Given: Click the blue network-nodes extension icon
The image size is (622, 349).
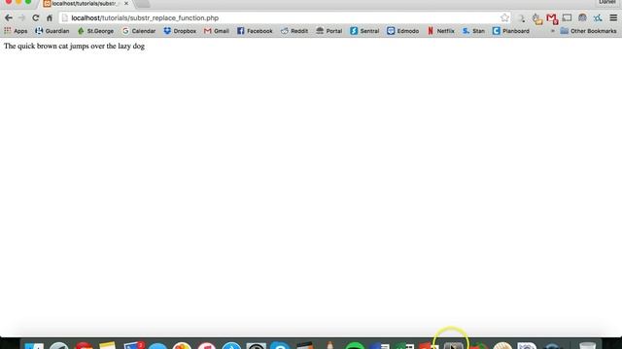Looking at the screenshot, I should point(598,17).
